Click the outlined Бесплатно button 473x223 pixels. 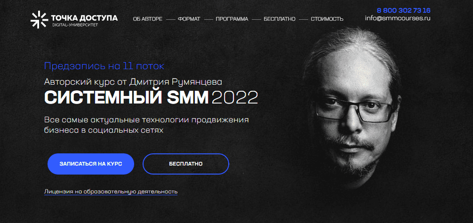[186, 164]
